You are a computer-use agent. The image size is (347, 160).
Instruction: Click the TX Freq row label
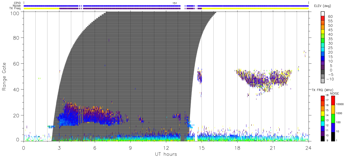(15, 8)
